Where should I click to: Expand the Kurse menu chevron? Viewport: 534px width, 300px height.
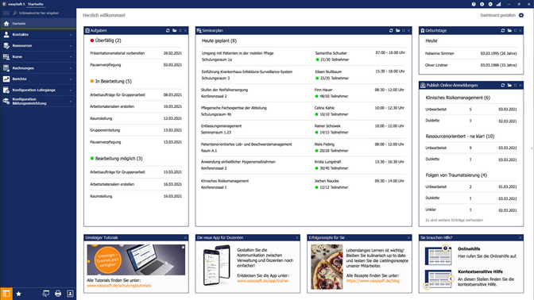[71, 57]
